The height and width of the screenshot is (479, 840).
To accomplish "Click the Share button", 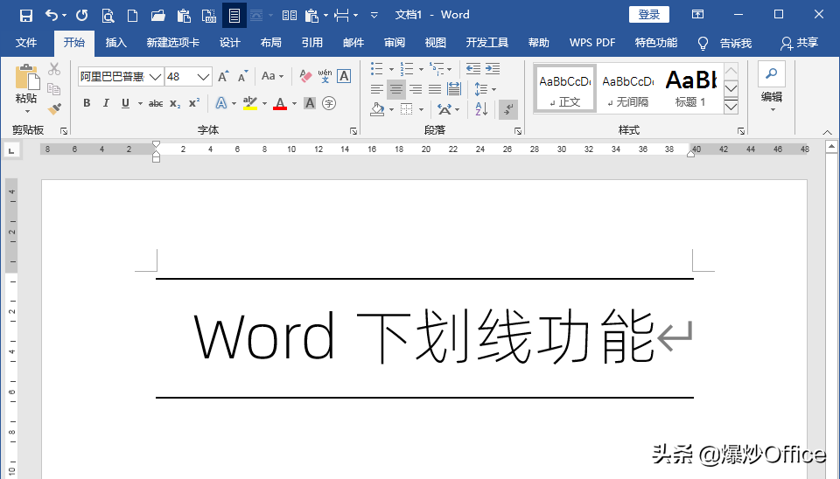I will (799, 43).
